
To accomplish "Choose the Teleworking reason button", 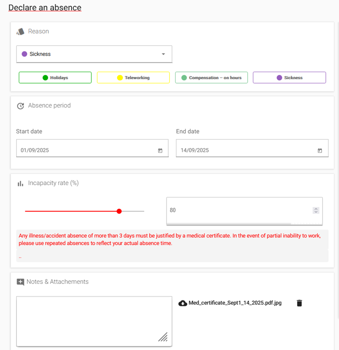I will pos(133,78).
